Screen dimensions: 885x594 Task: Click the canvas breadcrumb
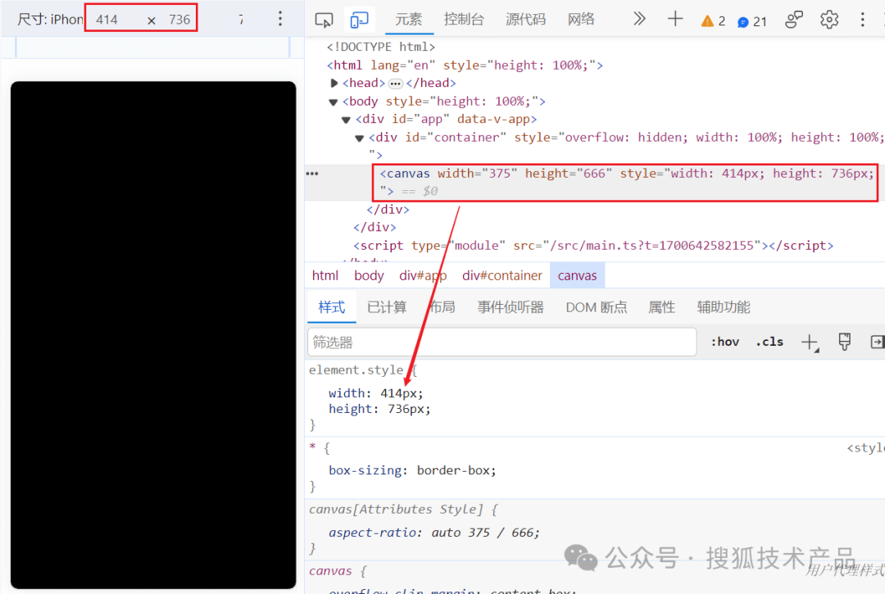click(578, 276)
